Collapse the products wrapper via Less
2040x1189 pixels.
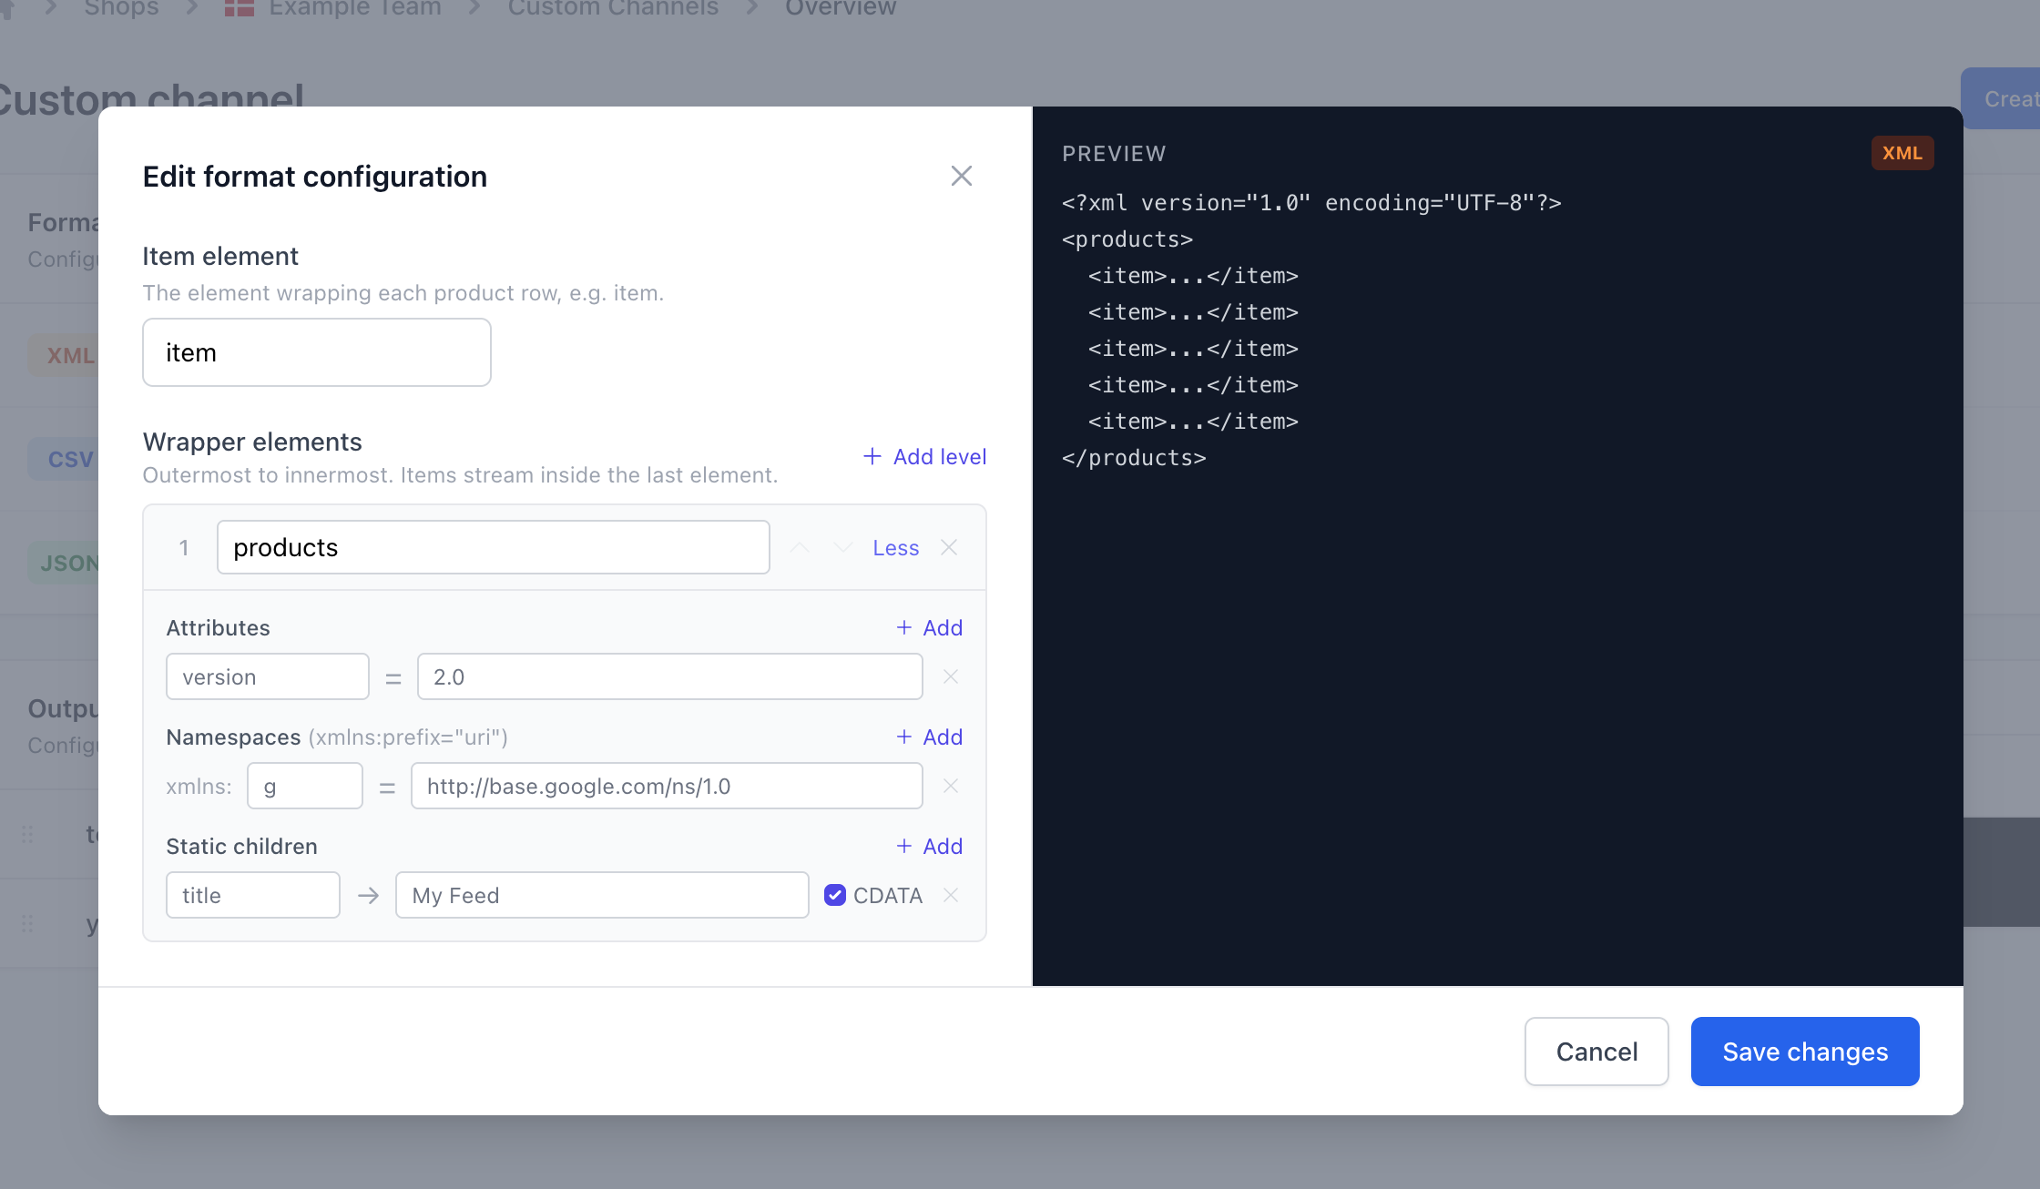tap(894, 547)
